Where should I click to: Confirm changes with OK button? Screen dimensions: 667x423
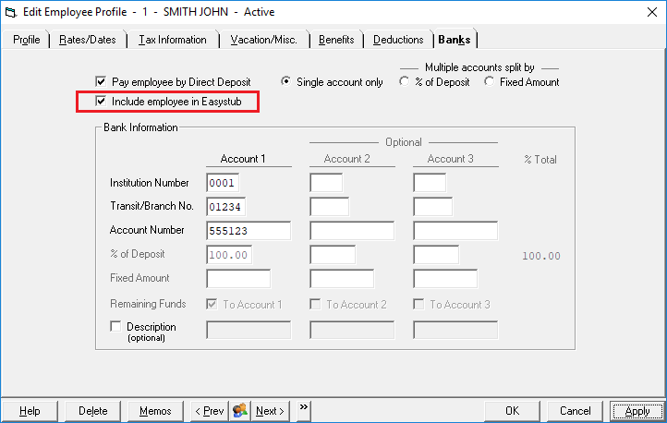tap(512, 411)
